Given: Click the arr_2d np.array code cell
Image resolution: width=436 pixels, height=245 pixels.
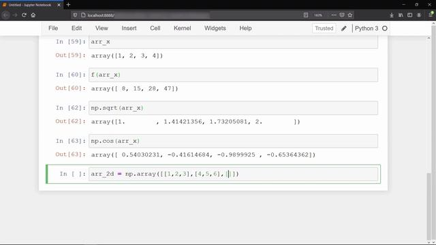Looking at the screenshot, I should click(x=233, y=174).
